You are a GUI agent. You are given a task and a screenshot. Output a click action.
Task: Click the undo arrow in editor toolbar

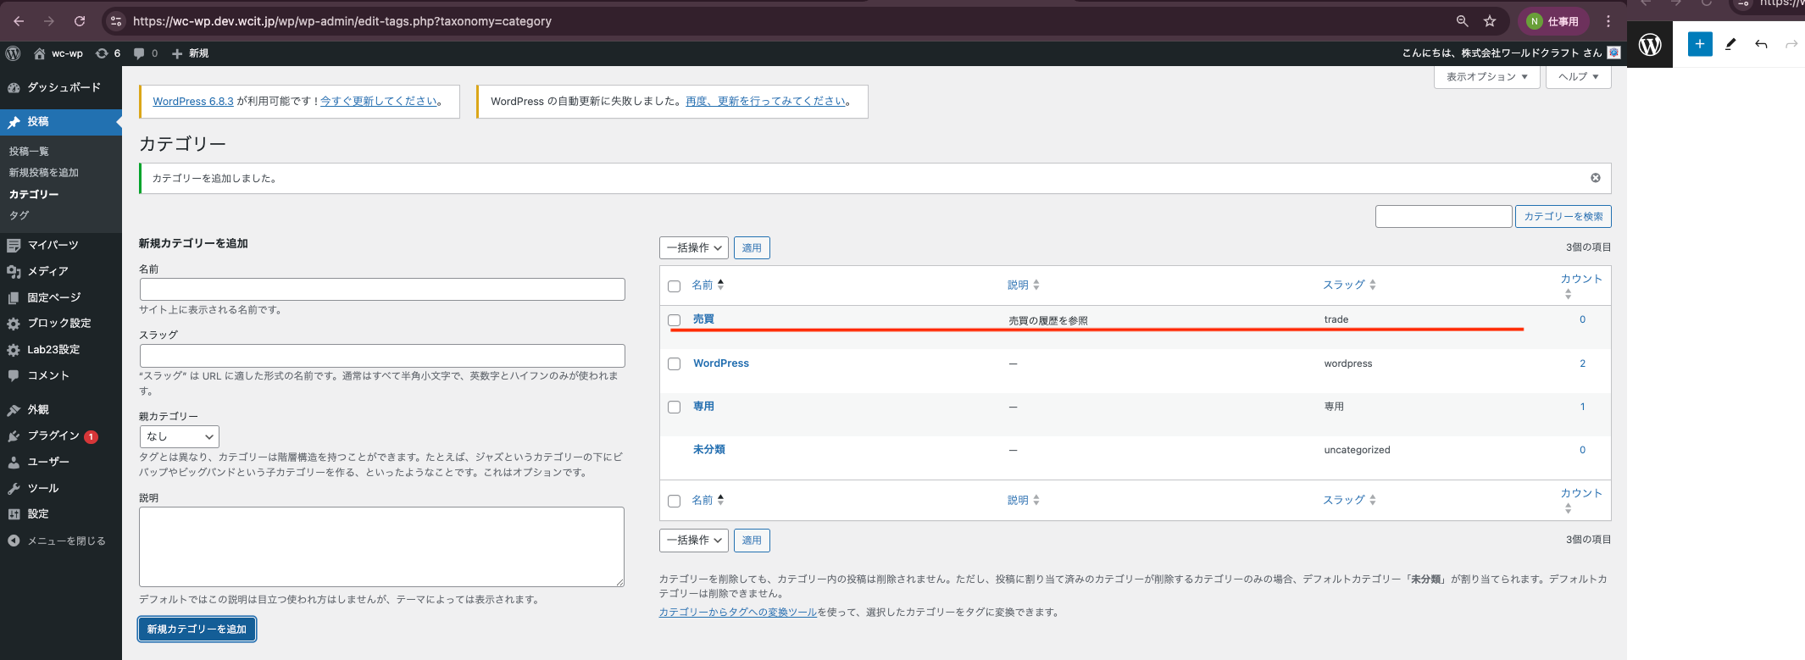[1761, 44]
